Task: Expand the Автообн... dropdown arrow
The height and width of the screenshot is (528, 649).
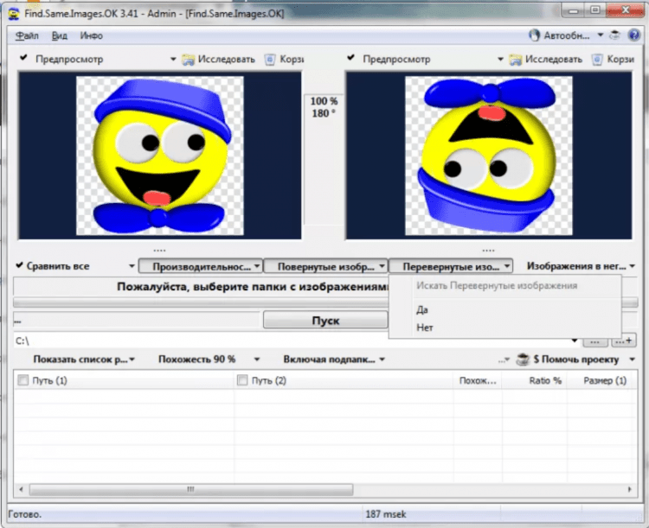Action: click(x=601, y=35)
